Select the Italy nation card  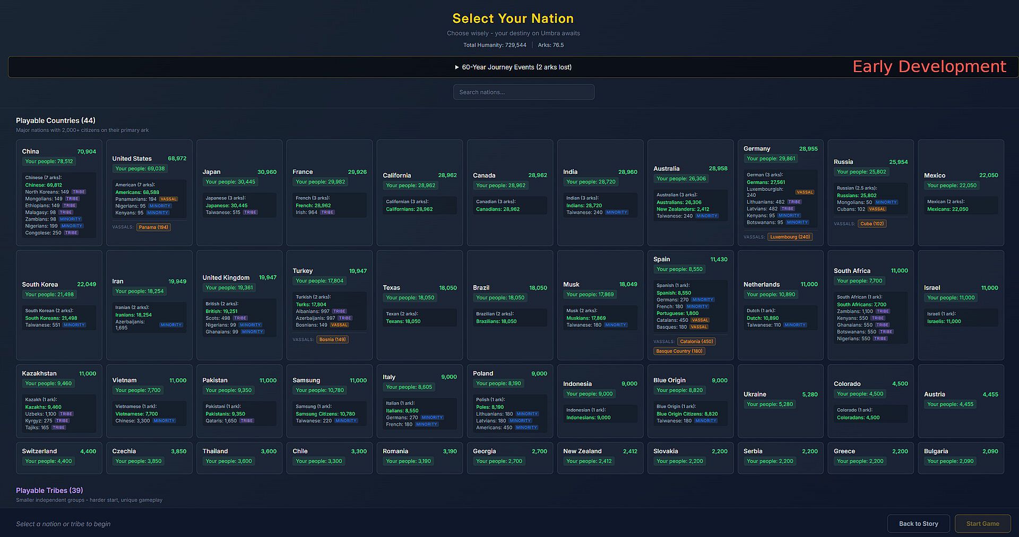click(420, 401)
